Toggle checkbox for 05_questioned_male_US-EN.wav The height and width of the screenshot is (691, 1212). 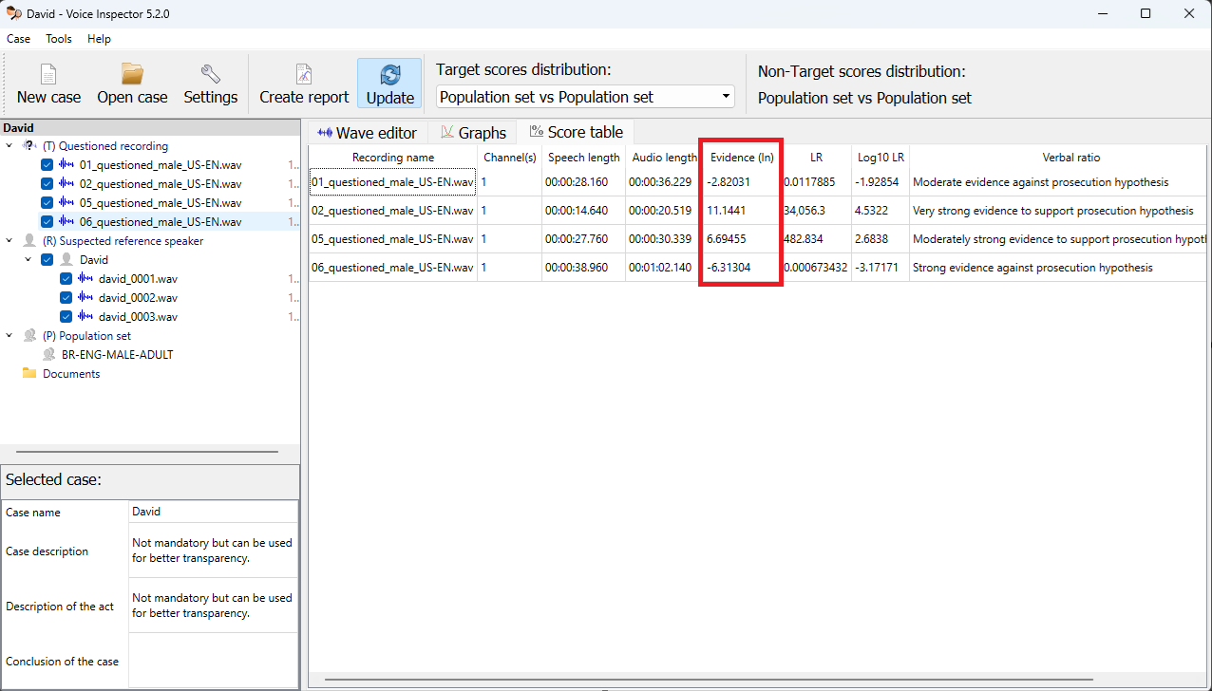(47, 203)
